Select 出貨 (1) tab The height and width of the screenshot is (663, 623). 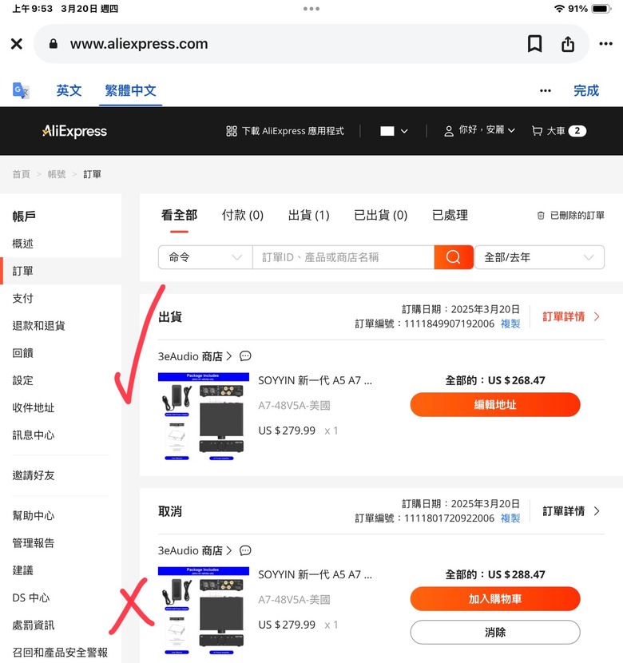(x=308, y=215)
